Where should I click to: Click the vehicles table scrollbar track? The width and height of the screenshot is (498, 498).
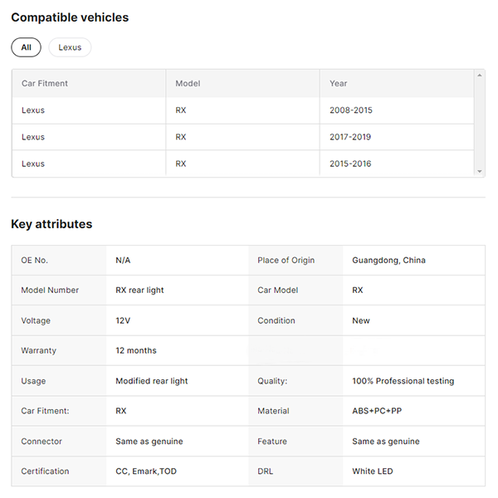480,124
